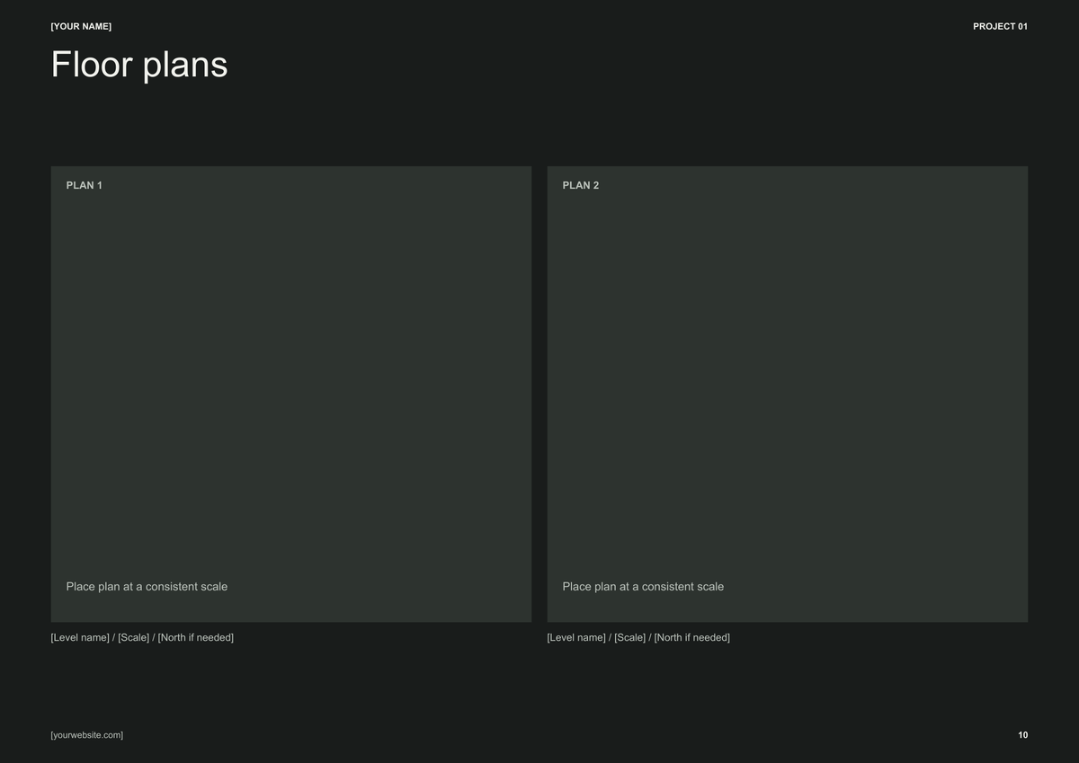Click the "[yourwebsite.com]" footer text
The image size is (1079, 763).
click(87, 735)
